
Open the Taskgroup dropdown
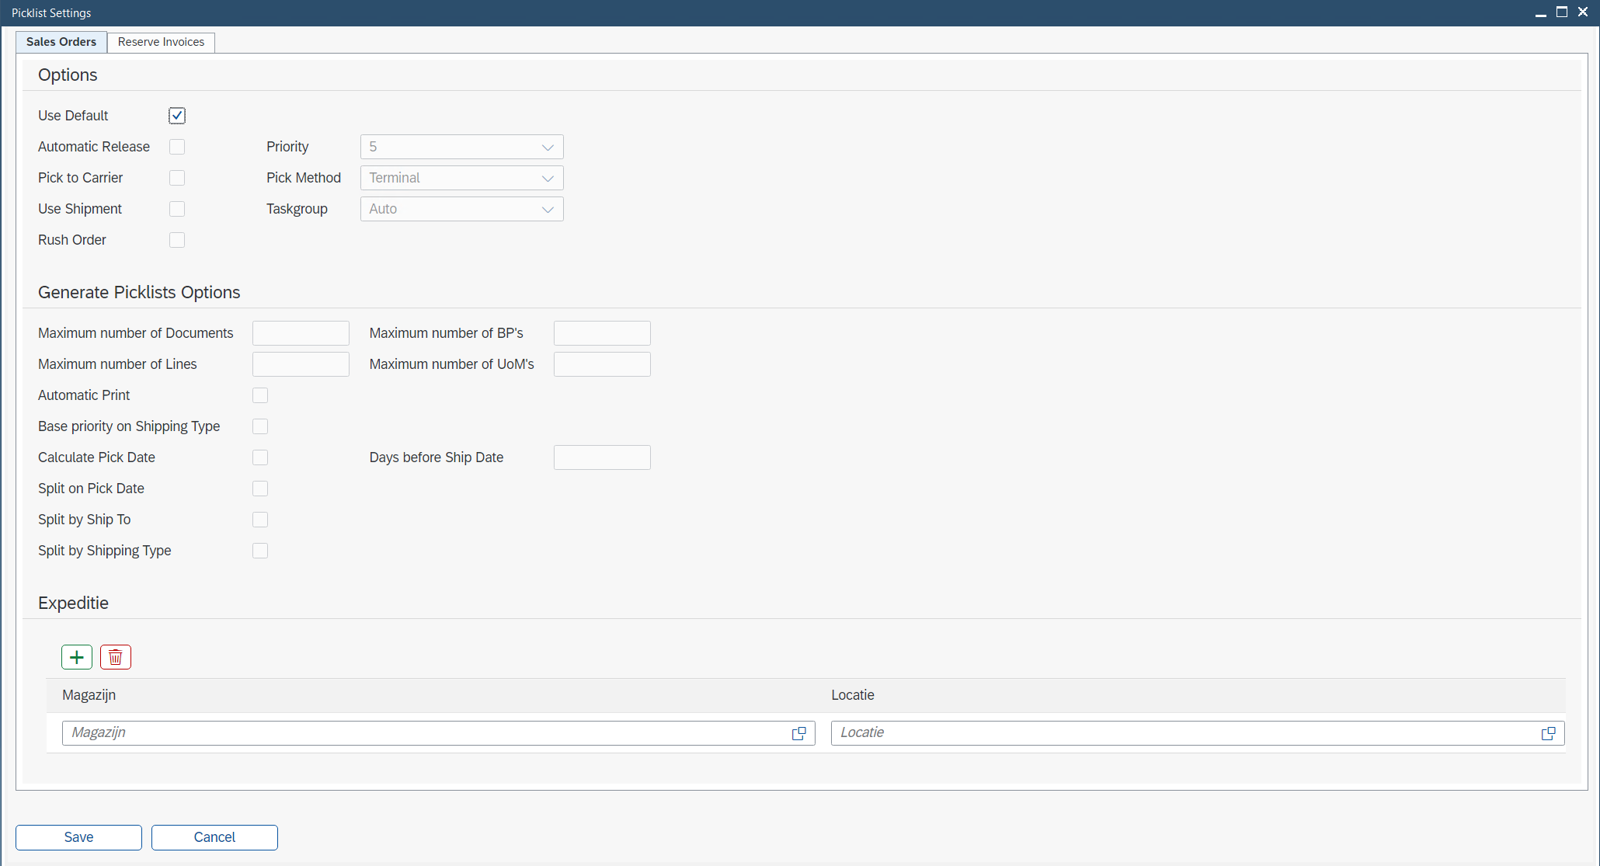(548, 209)
